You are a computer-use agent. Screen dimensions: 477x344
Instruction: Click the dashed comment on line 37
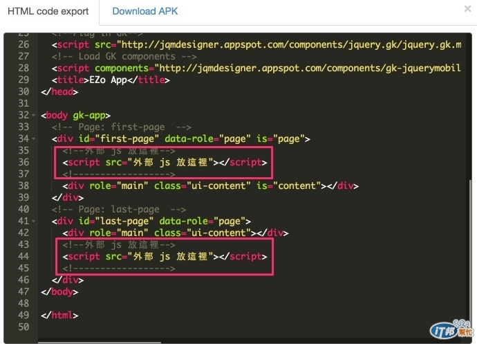click(x=119, y=174)
